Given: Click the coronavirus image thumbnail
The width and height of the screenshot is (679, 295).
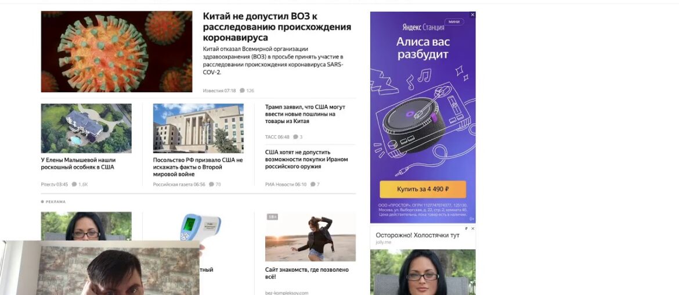Looking at the screenshot, I should [x=117, y=52].
